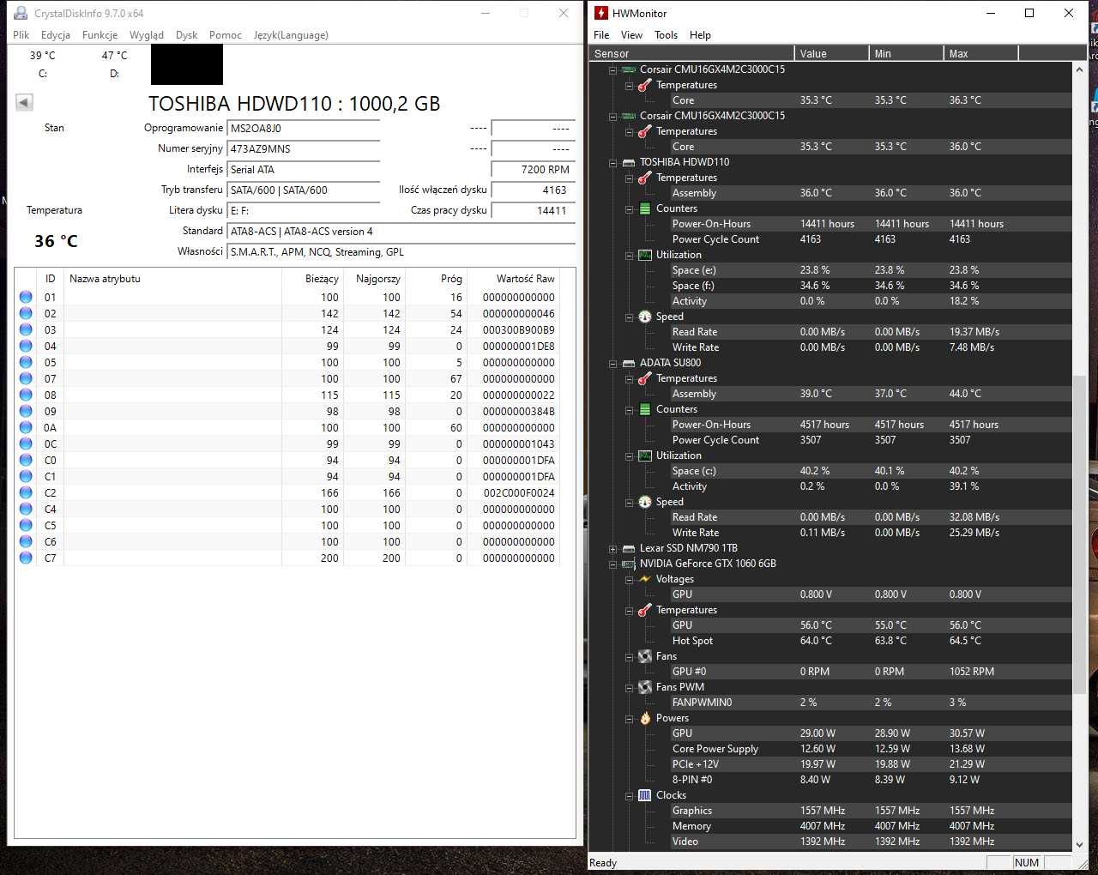This screenshot has width=1098, height=875.
Task: Click the Voltages lightning icon under GTX 1060
Action: click(x=644, y=579)
